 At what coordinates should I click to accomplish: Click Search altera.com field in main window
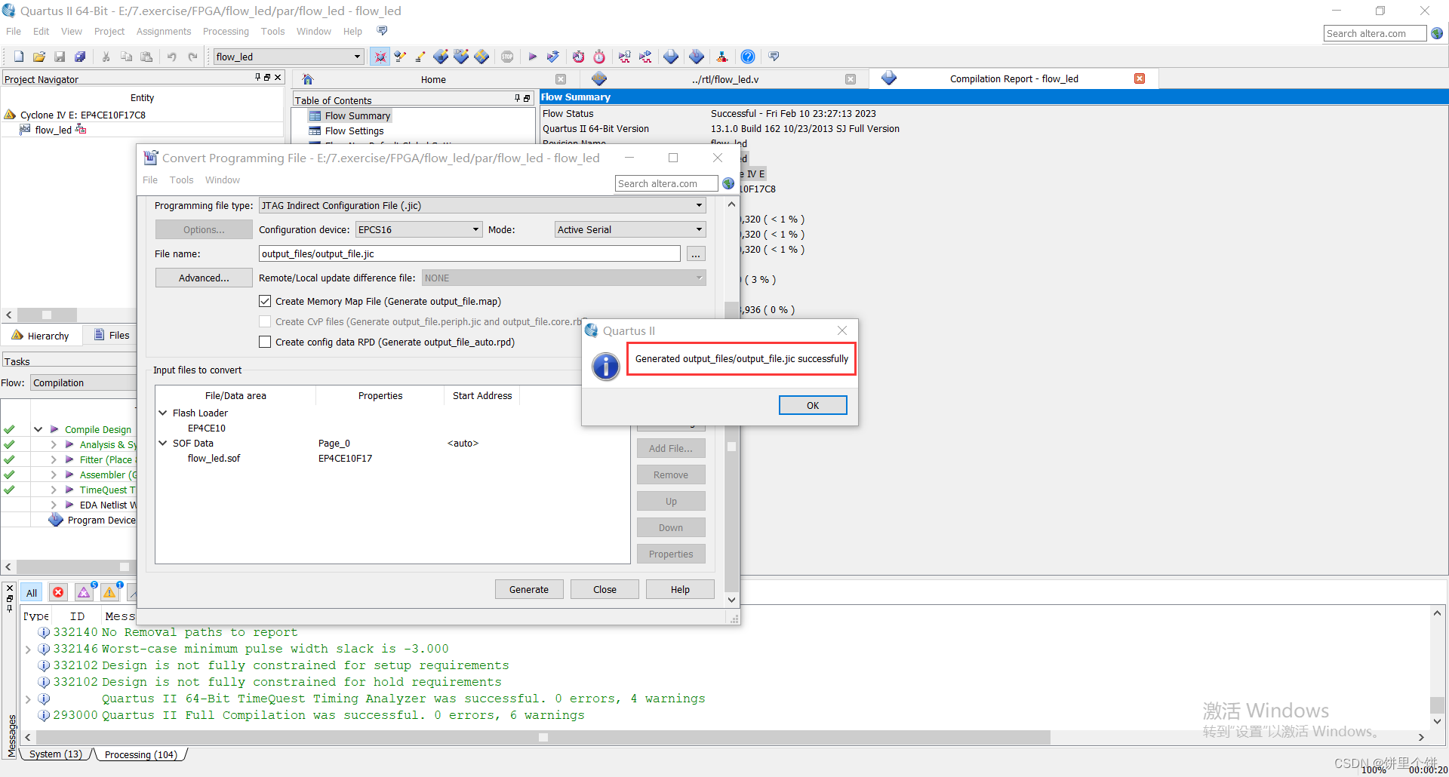click(x=1374, y=33)
